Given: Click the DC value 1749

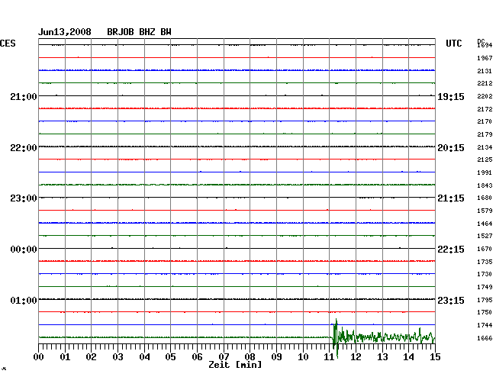Looking at the screenshot, I should (485, 287).
